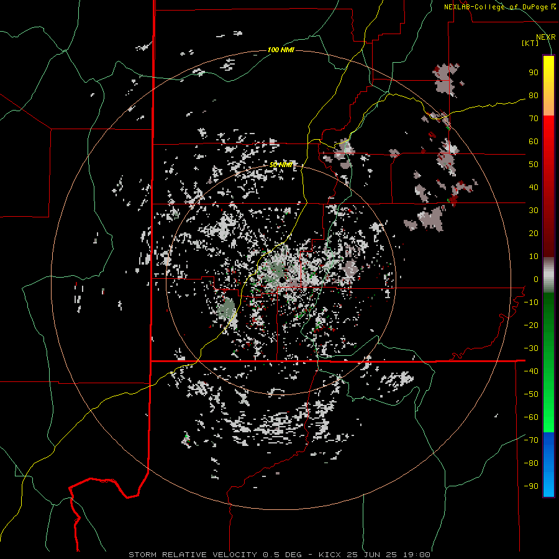Click the positive 50 knots scale value

(534, 165)
